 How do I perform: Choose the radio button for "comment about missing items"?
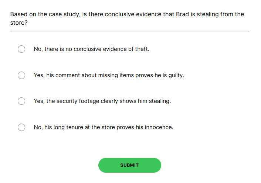21,75
